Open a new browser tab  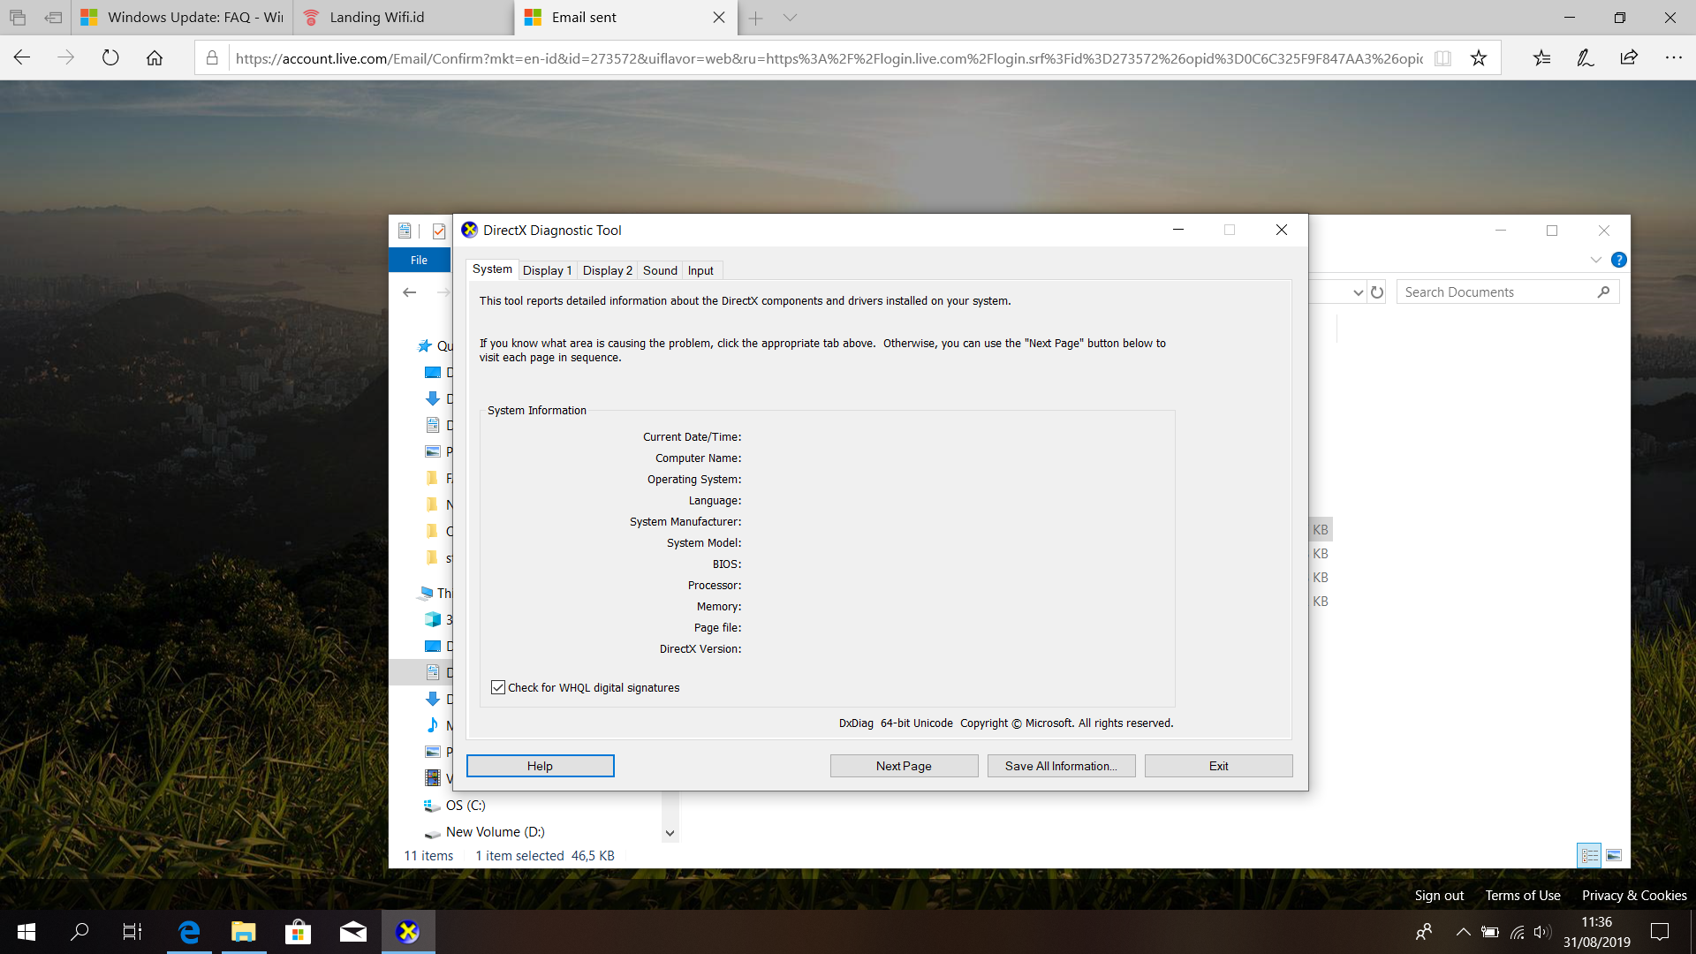(755, 18)
